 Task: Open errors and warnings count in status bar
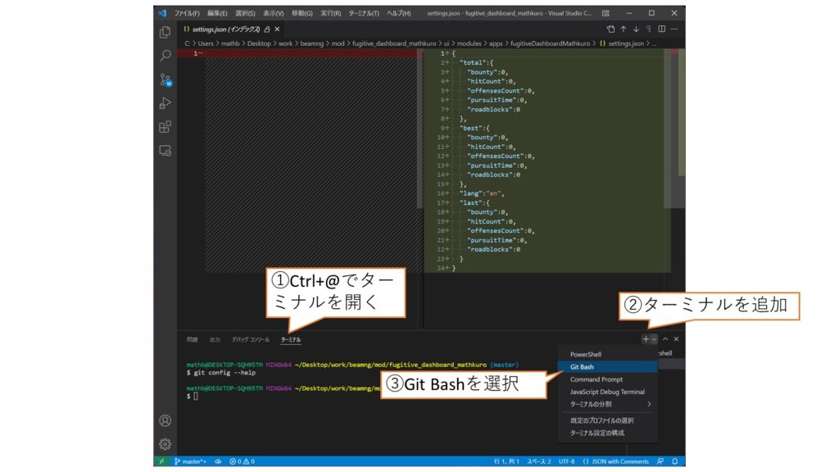[x=242, y=461]
